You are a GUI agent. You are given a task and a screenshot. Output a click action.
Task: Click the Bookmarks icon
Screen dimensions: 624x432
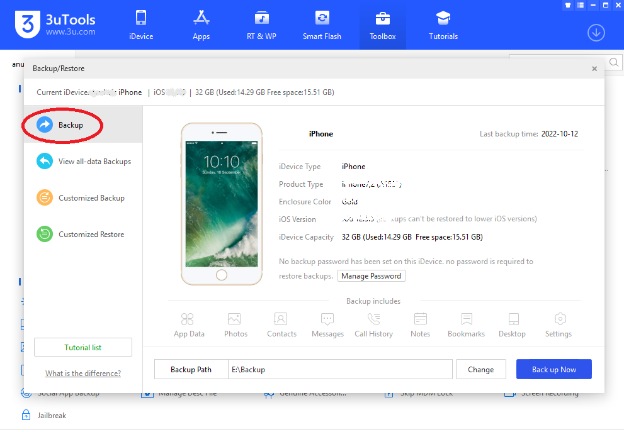tap(467, 319)
